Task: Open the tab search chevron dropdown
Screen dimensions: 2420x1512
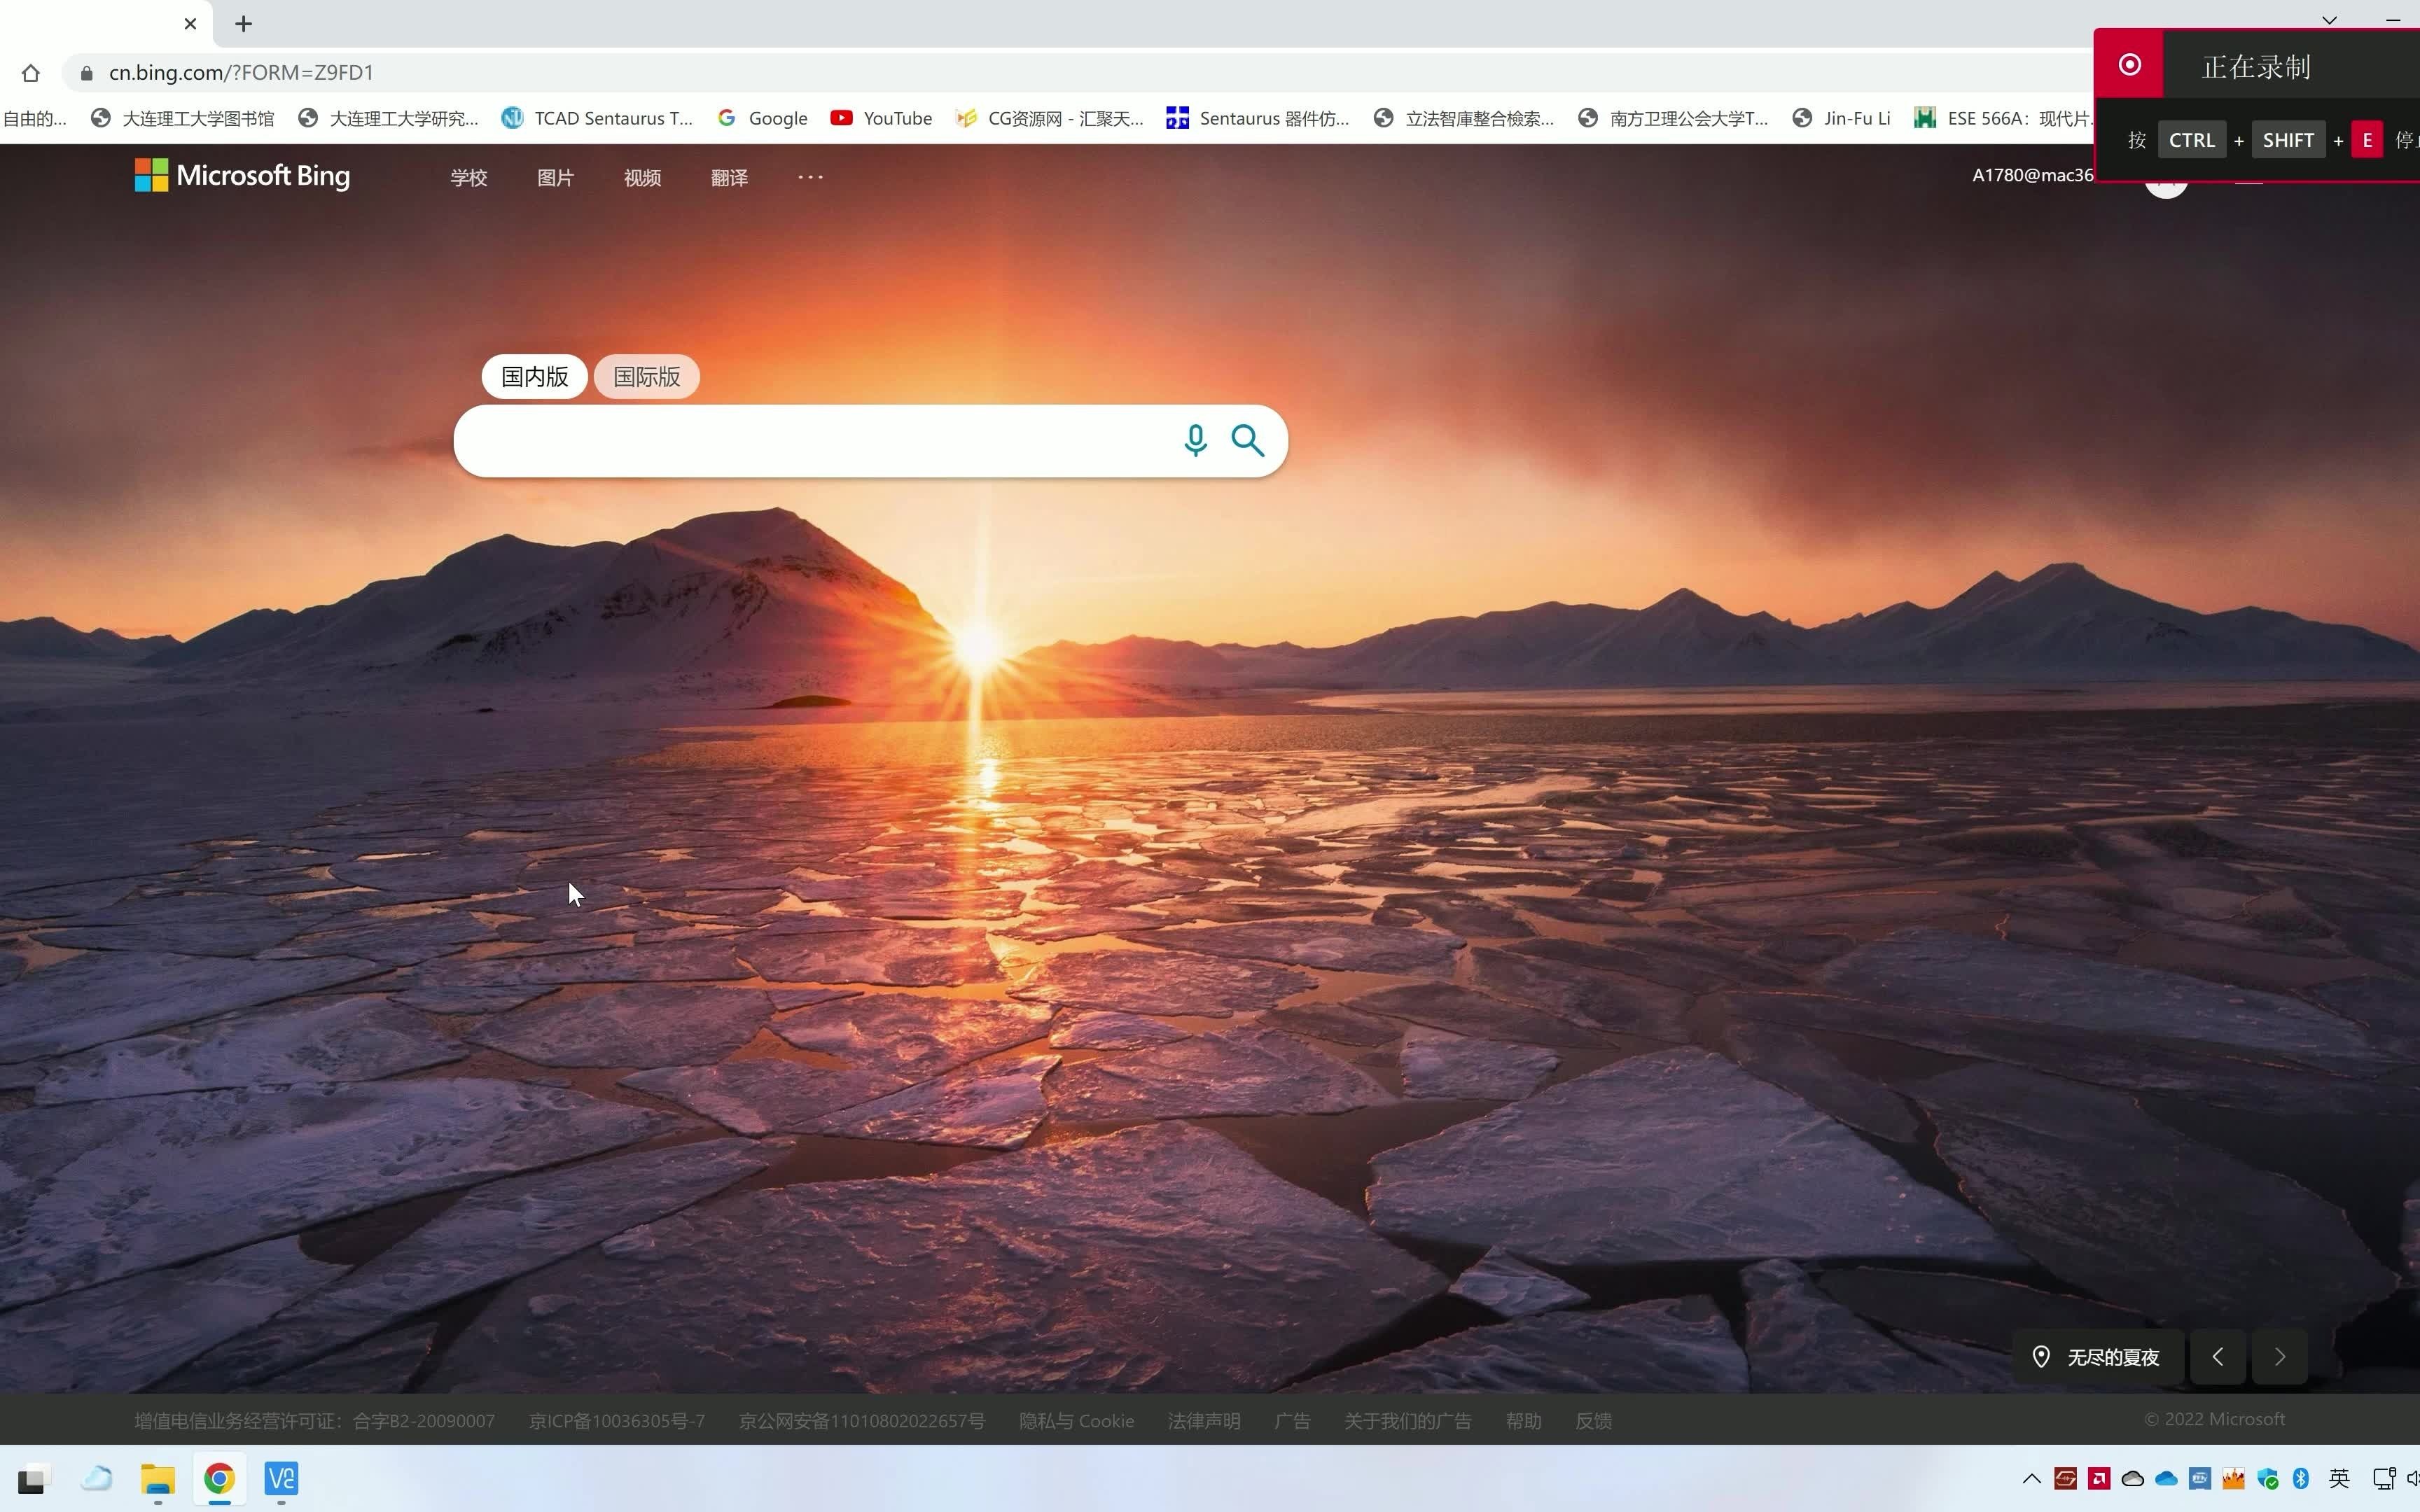Action: [x=2329, y=20]
